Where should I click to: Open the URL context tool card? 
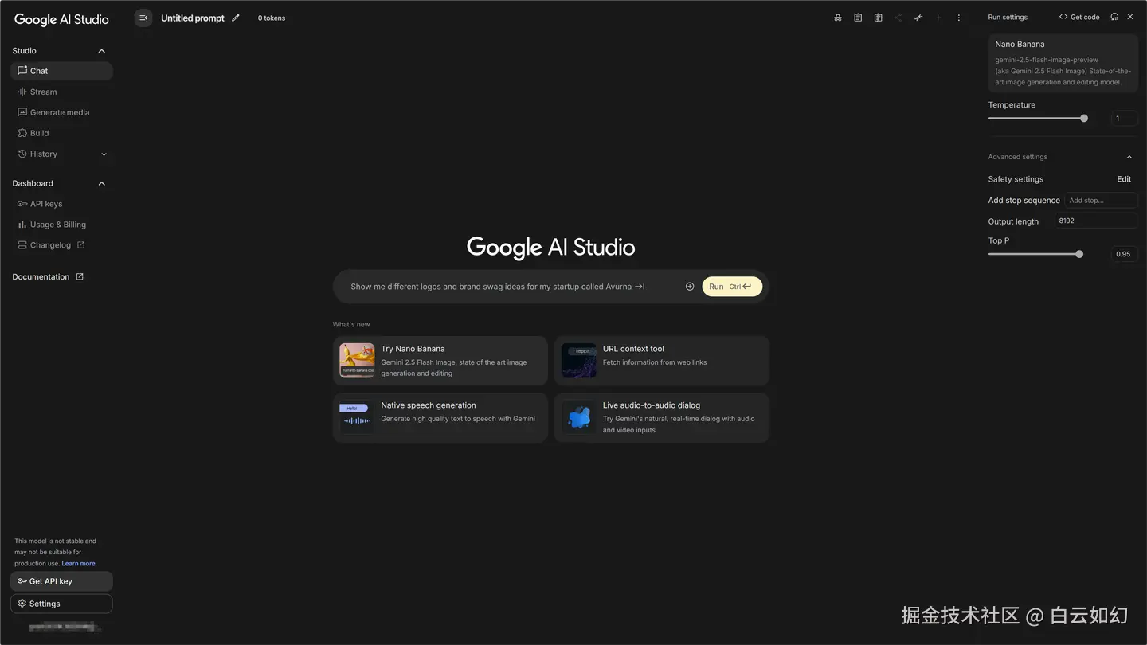point(662,361)
